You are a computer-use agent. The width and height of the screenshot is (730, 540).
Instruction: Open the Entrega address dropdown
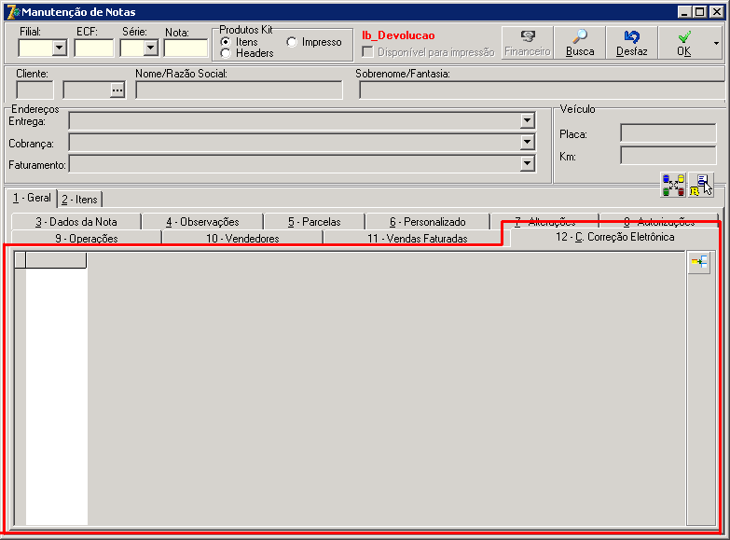click(x=527, y=120)
